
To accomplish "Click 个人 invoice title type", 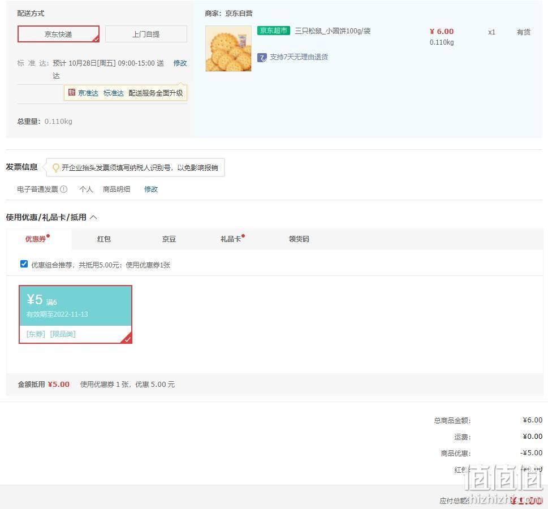I will (86, 189).
